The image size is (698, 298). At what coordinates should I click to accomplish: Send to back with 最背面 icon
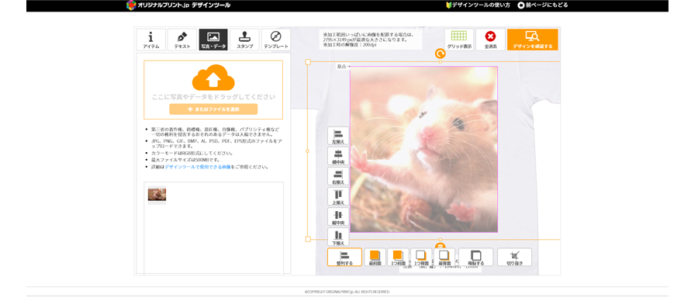[x=444, y=257]
